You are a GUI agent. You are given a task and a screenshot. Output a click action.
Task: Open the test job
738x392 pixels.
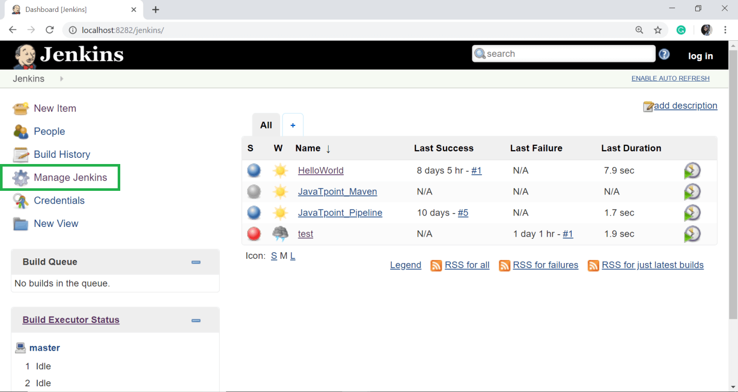(306, 234)
